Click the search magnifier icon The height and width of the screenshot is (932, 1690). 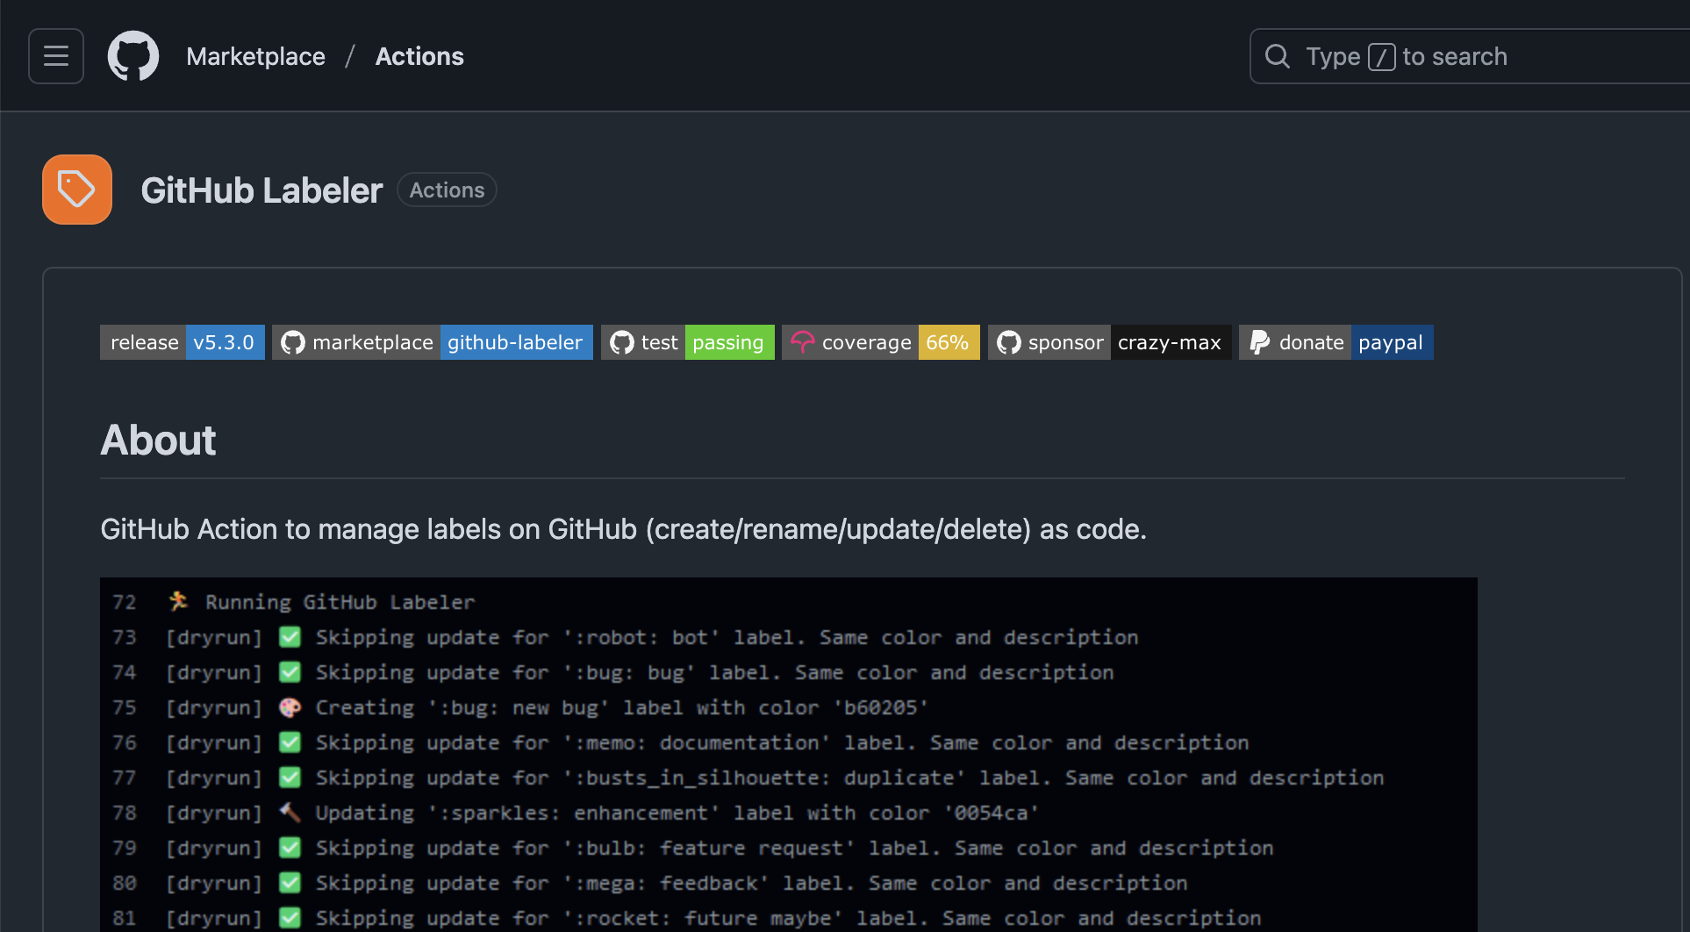click(1277, 55)
